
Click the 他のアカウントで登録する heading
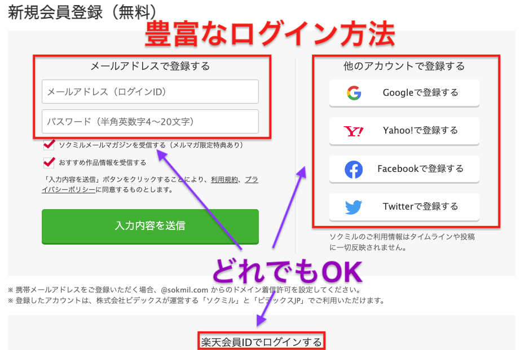click(404, 66)
